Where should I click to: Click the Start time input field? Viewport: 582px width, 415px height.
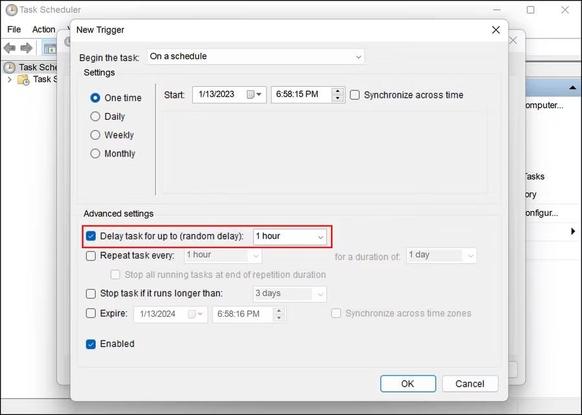300,94
